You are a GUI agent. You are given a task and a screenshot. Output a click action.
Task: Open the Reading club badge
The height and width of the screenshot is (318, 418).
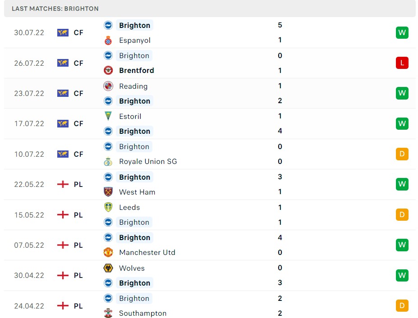coord(108,86)
